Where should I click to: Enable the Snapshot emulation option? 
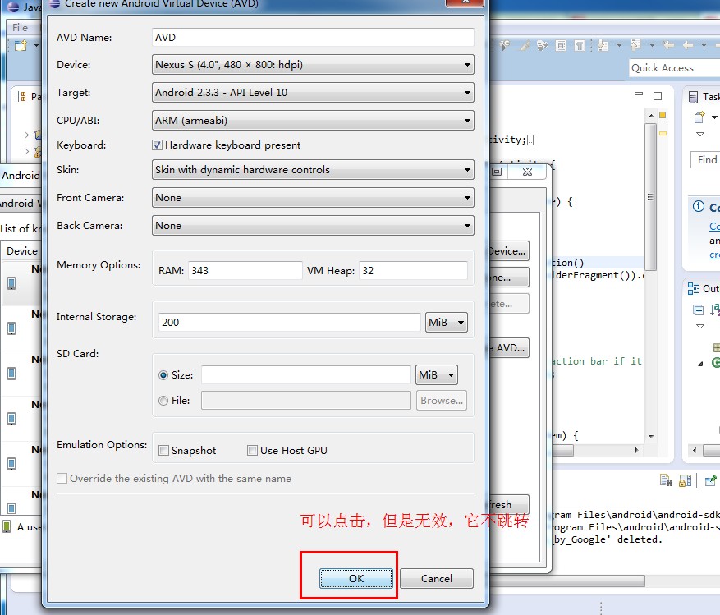point(164,451)
